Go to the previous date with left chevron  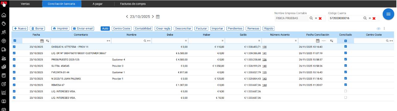tap(127, 17)
